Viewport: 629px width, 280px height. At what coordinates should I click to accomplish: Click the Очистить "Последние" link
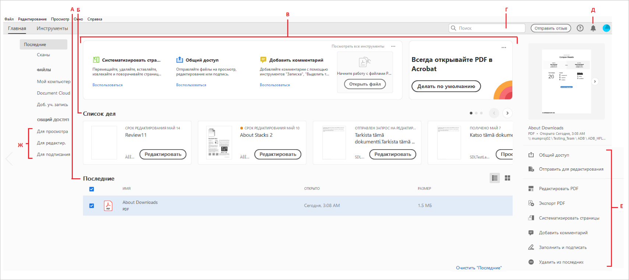point(478,268)
